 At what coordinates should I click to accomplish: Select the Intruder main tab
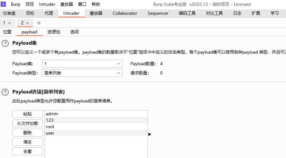pyautogui.click(x=71, y=13)
